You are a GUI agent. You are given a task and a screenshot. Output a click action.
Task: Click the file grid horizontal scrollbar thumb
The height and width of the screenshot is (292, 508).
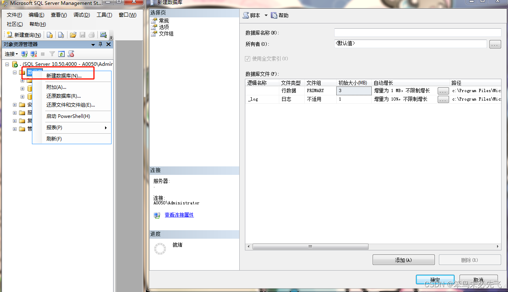310,246
